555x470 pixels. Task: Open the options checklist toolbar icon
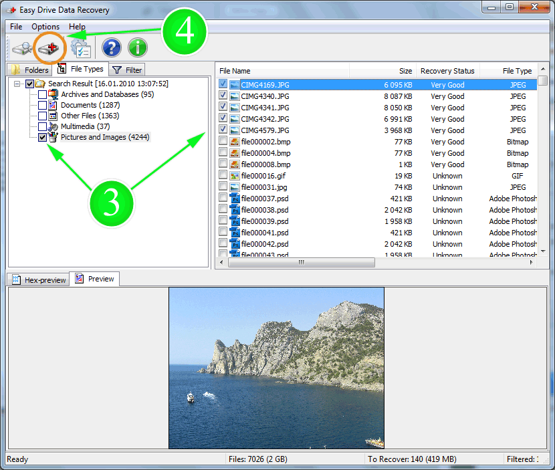82,47
